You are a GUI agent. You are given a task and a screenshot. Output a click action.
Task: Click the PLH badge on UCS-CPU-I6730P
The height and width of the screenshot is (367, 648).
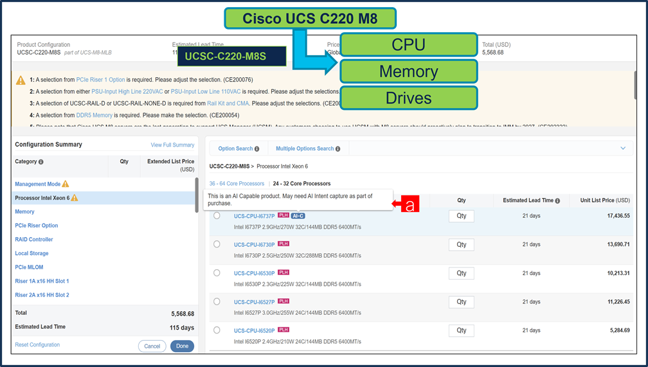tap(283, 244)
